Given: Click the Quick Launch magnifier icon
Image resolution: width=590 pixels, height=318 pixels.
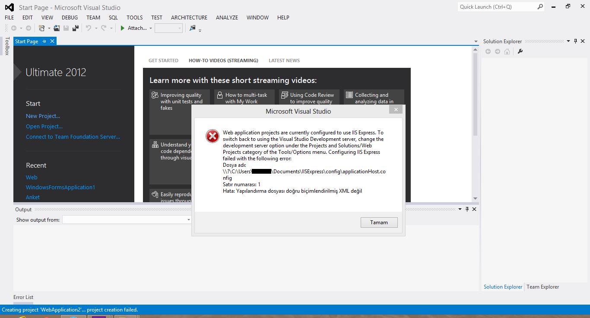Looking at the screenshot, I should click(x=540, y=6).
